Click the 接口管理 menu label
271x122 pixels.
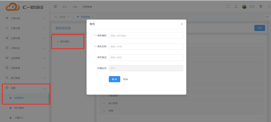tap(15, 78)
